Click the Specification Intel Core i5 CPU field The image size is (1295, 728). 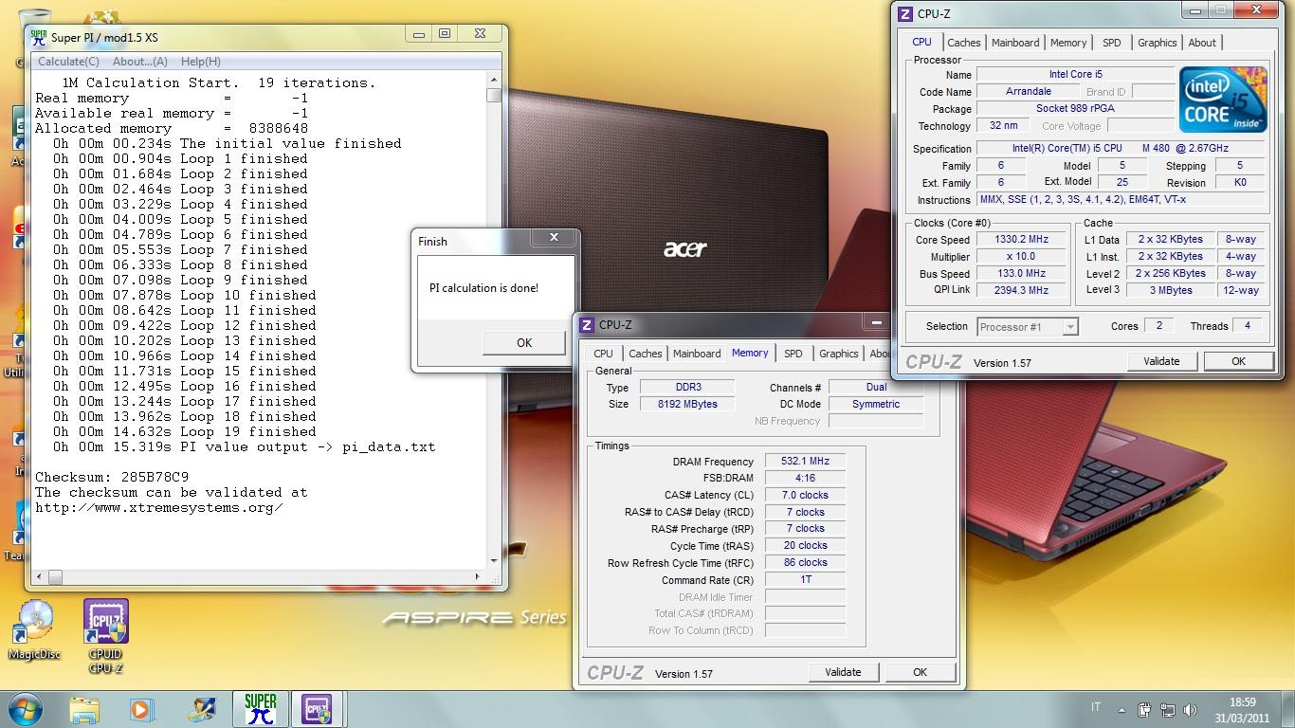(x=1121, y=149)
